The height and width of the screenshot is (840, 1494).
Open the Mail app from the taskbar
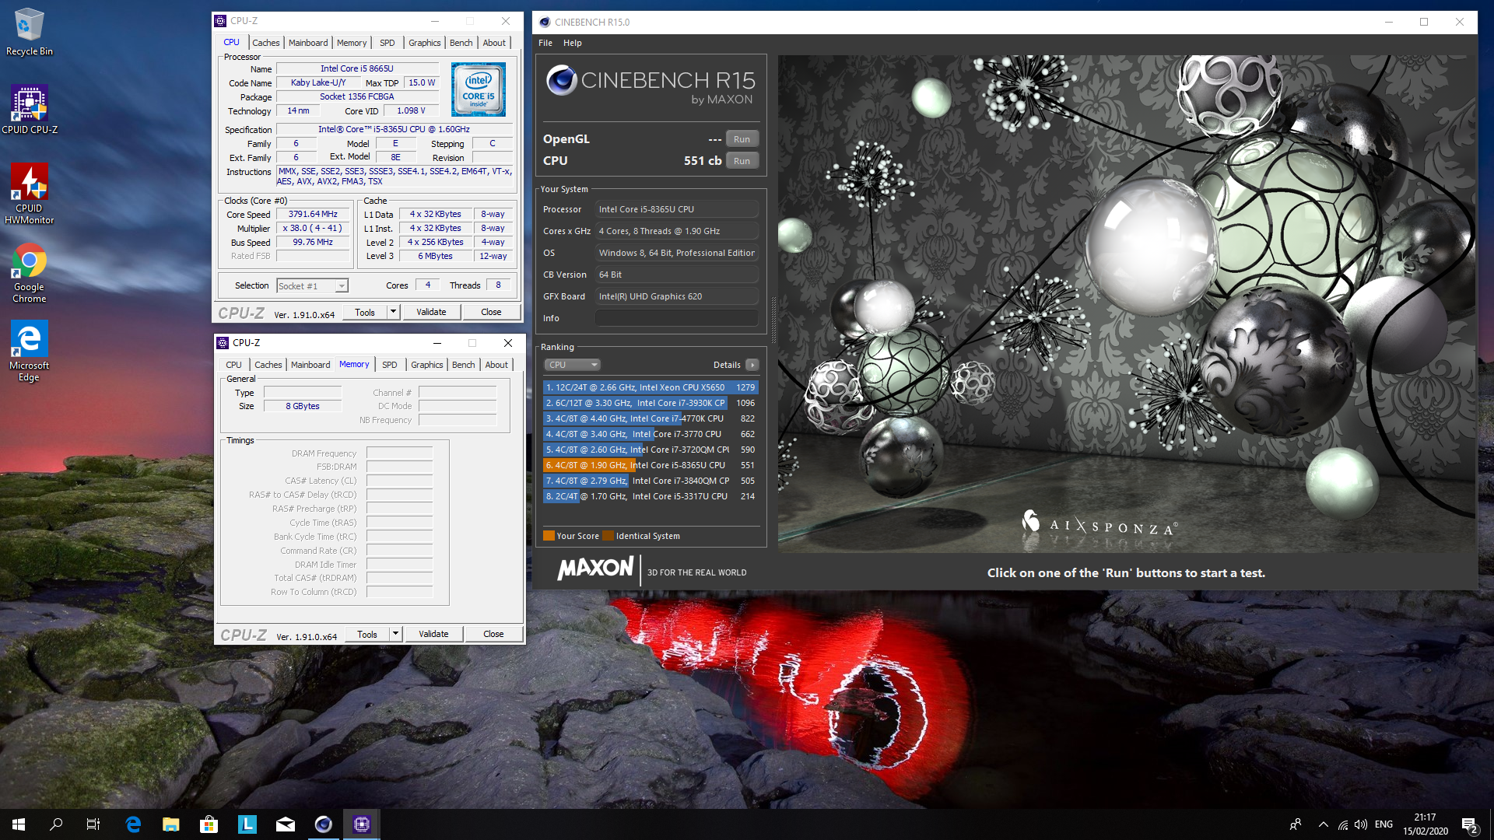tap(286, 824)
